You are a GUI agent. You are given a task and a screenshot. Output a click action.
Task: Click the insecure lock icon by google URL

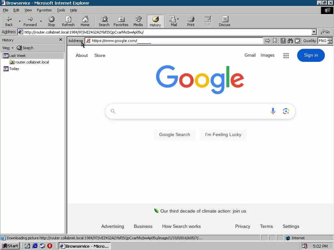(x=88, y=41)
